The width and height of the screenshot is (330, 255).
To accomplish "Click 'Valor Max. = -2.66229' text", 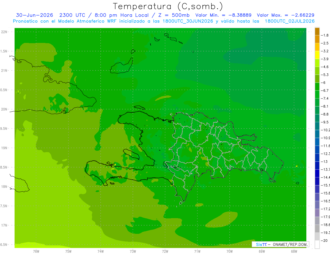I will [285, 15].
